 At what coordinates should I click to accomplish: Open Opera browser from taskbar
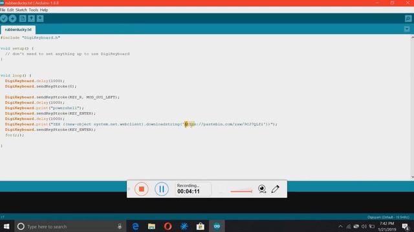click(x=168, y=226)
